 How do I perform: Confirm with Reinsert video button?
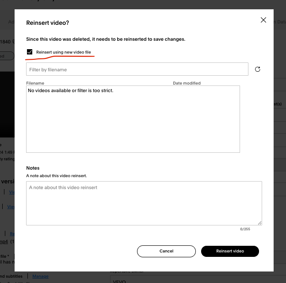point(230,251)
